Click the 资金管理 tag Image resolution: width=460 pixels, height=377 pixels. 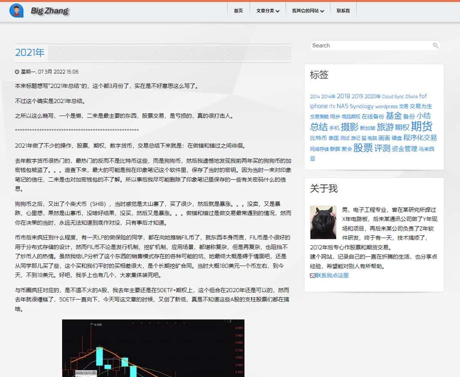tap(404, 149)
